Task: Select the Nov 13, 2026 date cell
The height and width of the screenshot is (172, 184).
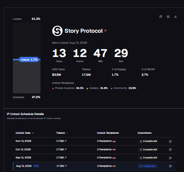Action: tap(24, 141)
